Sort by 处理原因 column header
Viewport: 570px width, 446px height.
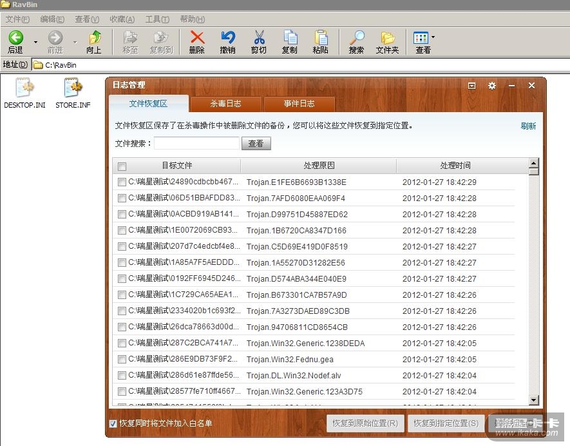click(319, 166)
